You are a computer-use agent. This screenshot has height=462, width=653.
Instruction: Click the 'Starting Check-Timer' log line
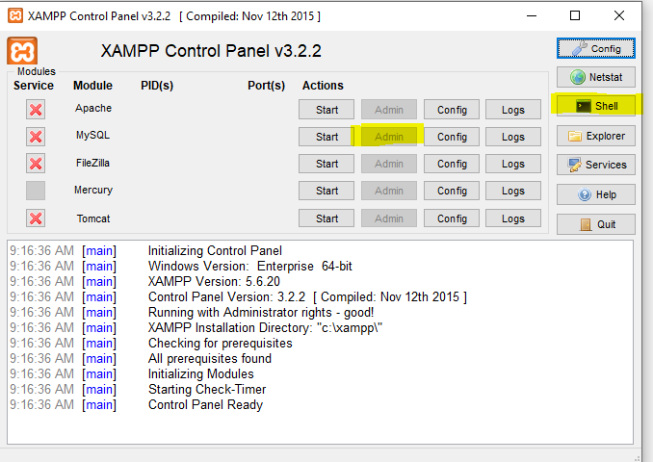point(207,389)
